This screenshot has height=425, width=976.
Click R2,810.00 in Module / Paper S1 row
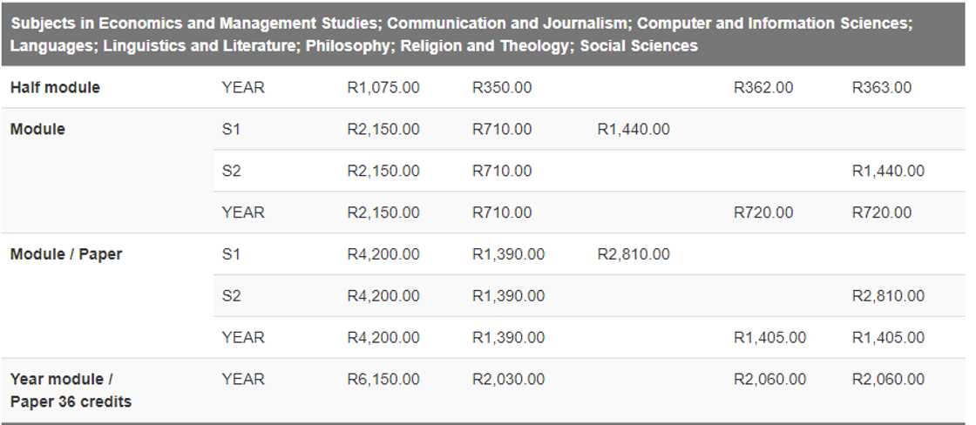[x=634, y=254]
